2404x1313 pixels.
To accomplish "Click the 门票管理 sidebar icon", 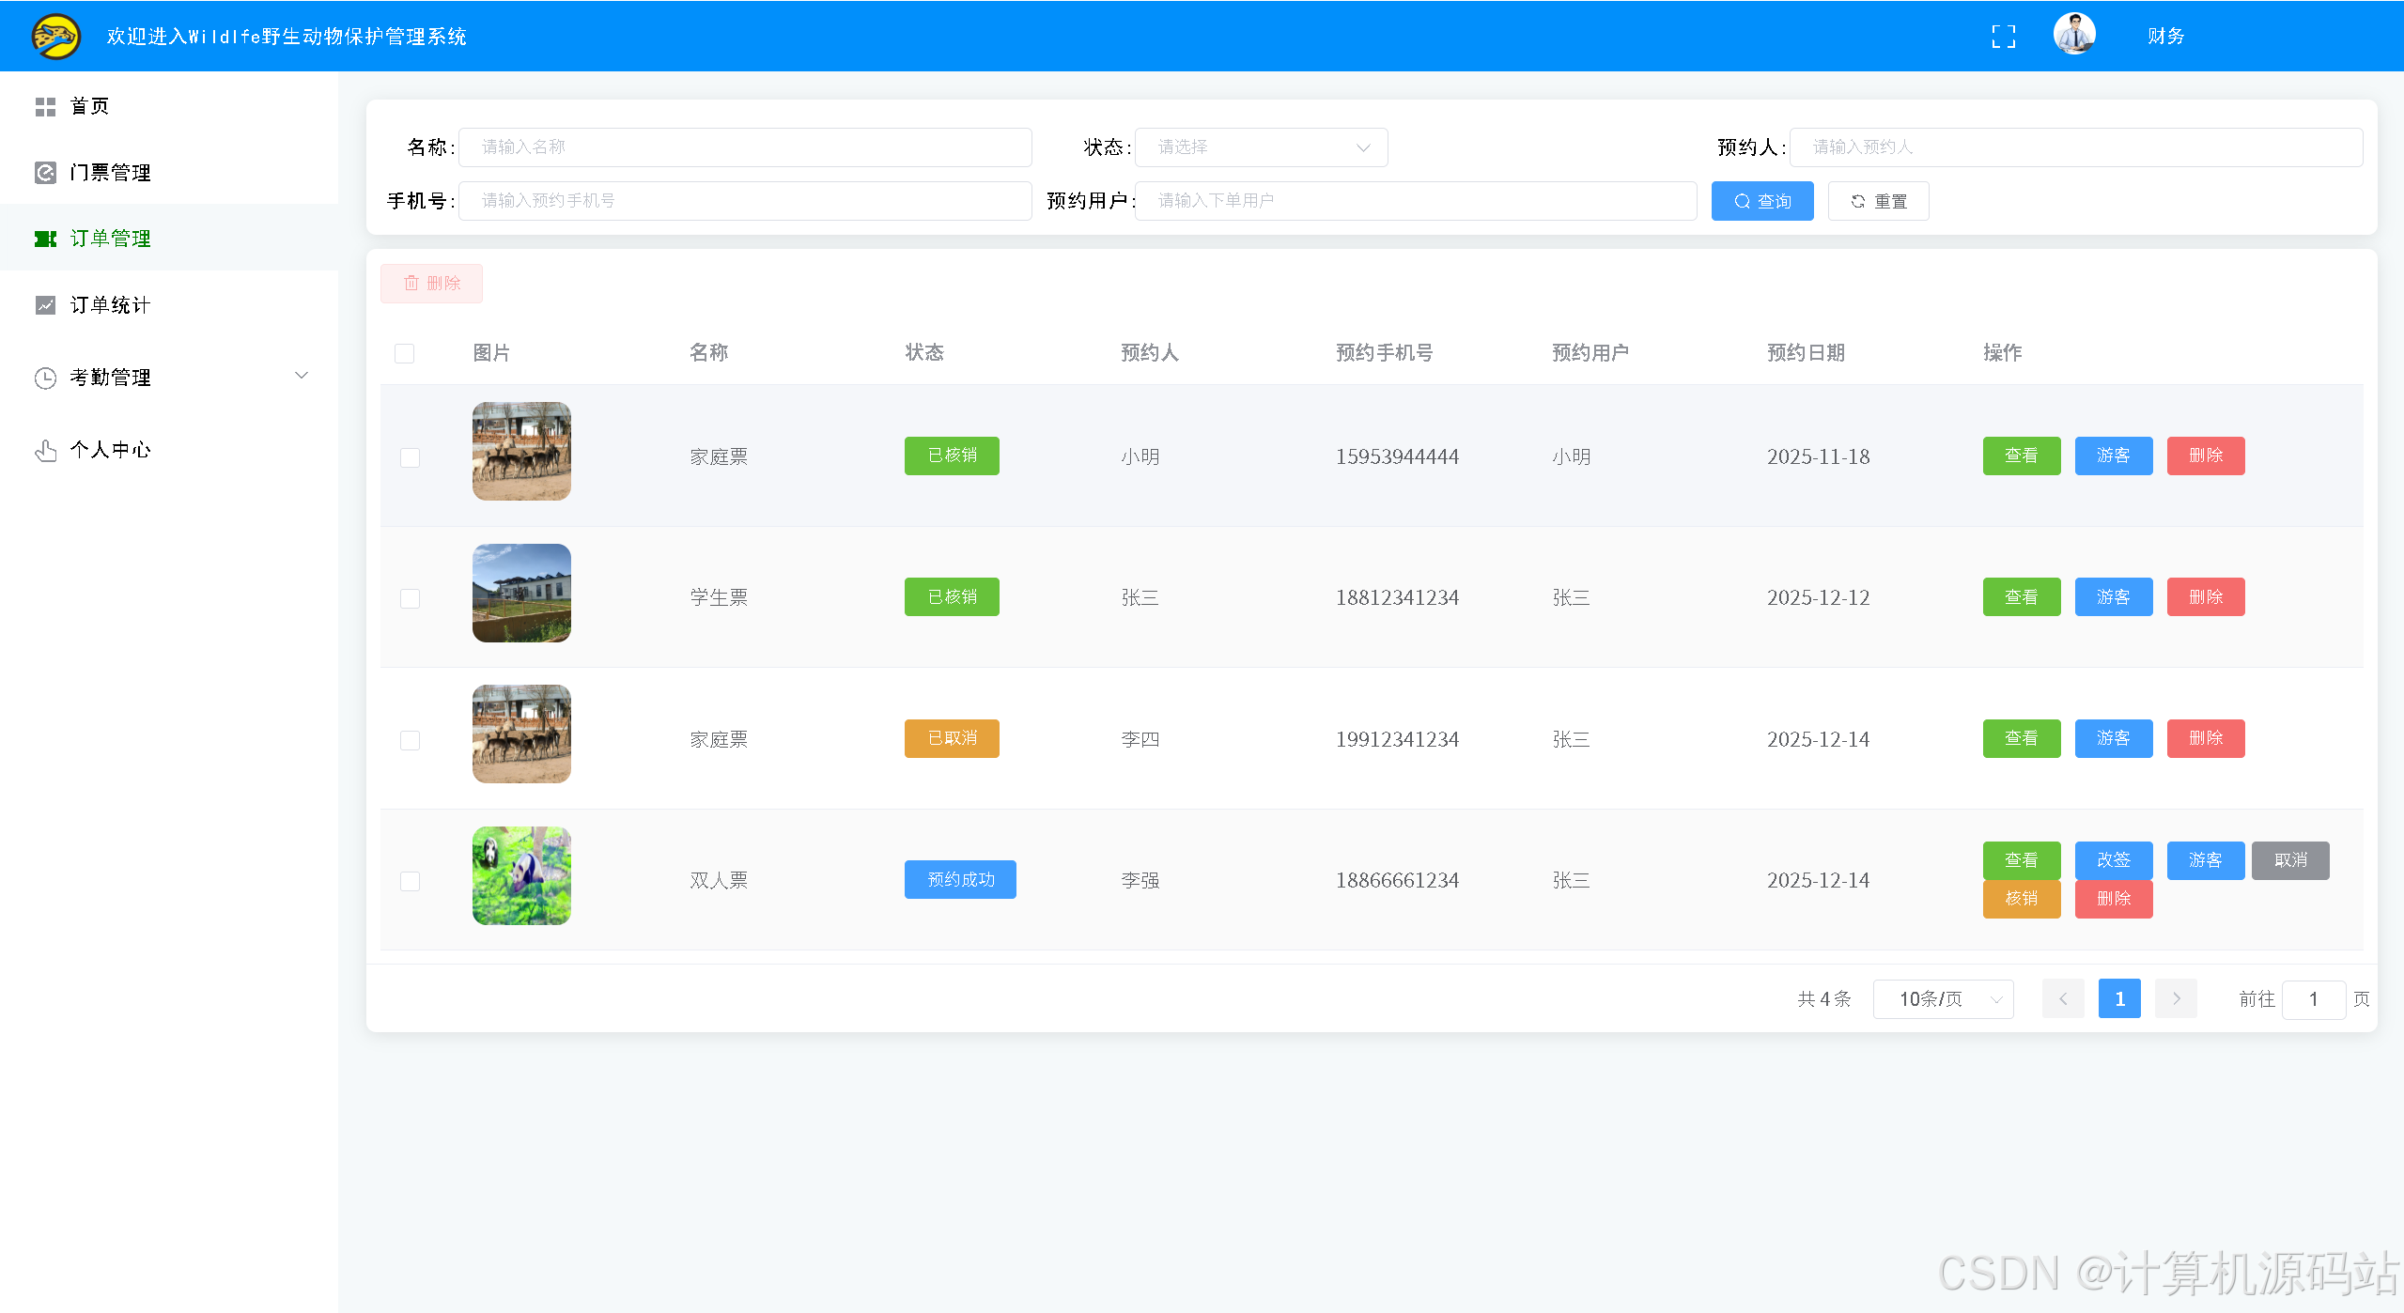I will point(45,173).
